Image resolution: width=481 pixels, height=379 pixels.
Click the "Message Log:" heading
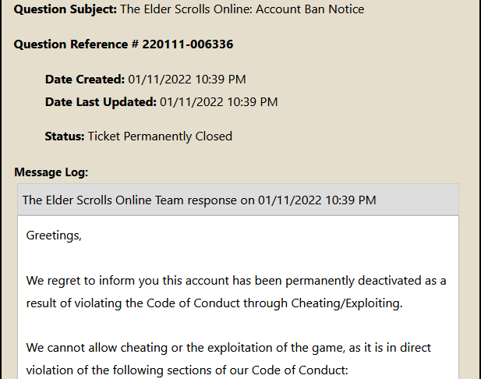coord(51,172)
